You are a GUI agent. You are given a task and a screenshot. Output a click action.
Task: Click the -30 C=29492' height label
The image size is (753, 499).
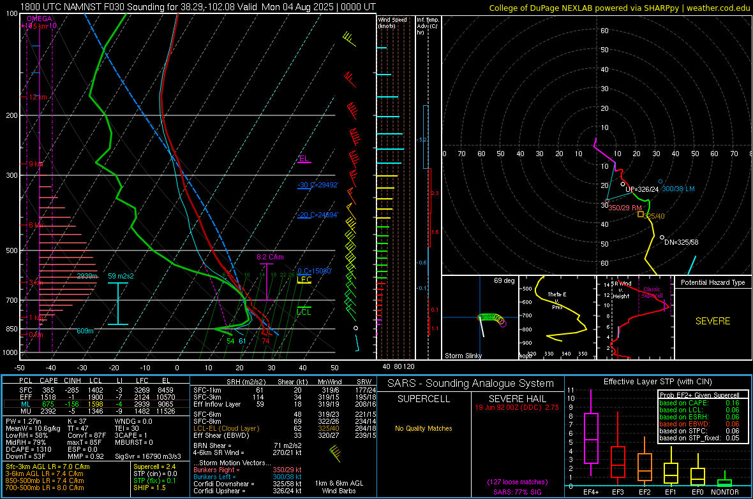pos(317,185)
